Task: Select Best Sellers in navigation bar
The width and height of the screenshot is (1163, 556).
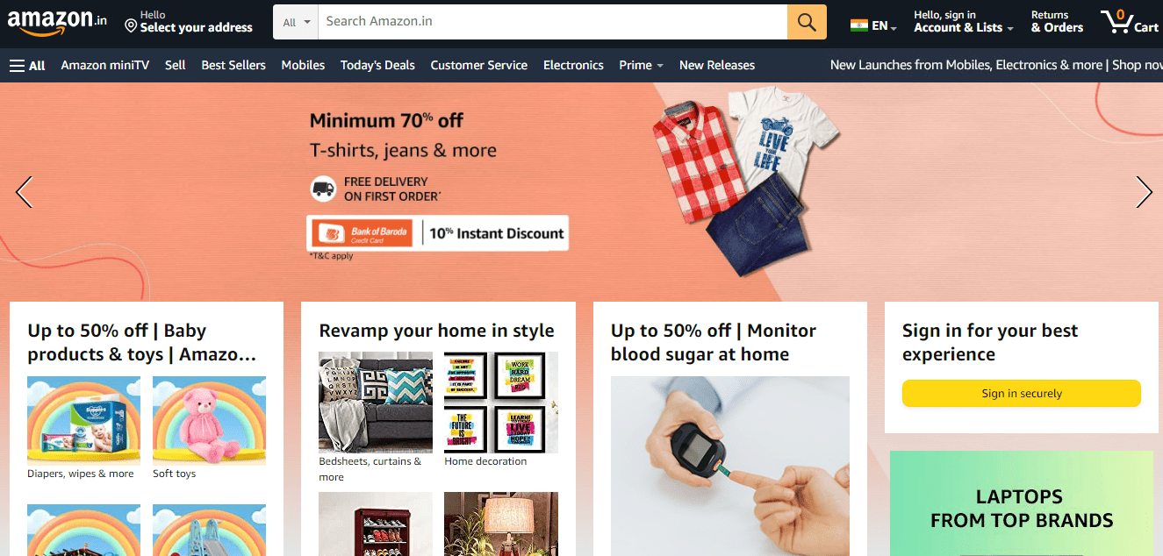Action: [x=233, y=65]
